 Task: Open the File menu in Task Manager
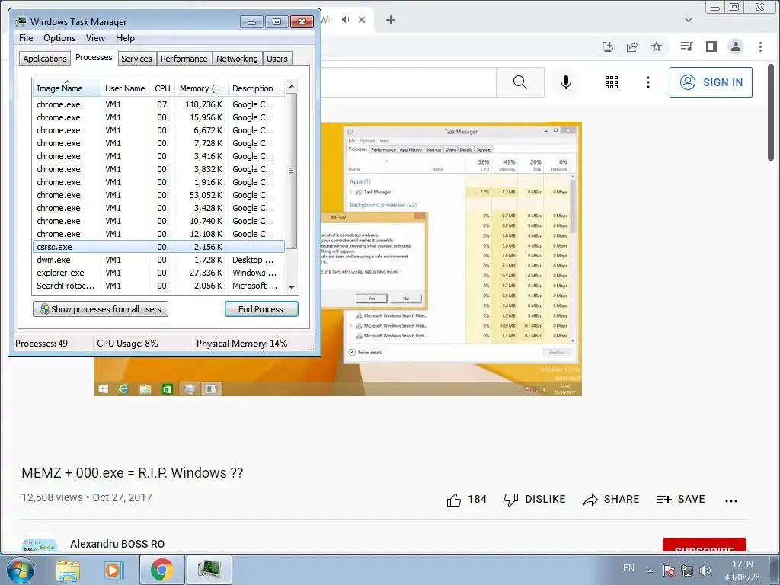click(26, 38)
